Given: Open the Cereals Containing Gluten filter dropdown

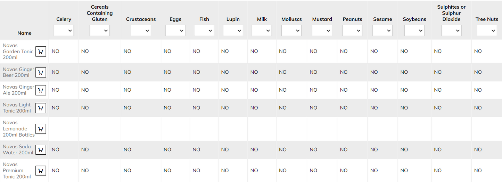Looking at the screenshot, I should pyautogui.click(x=100, y=30).
